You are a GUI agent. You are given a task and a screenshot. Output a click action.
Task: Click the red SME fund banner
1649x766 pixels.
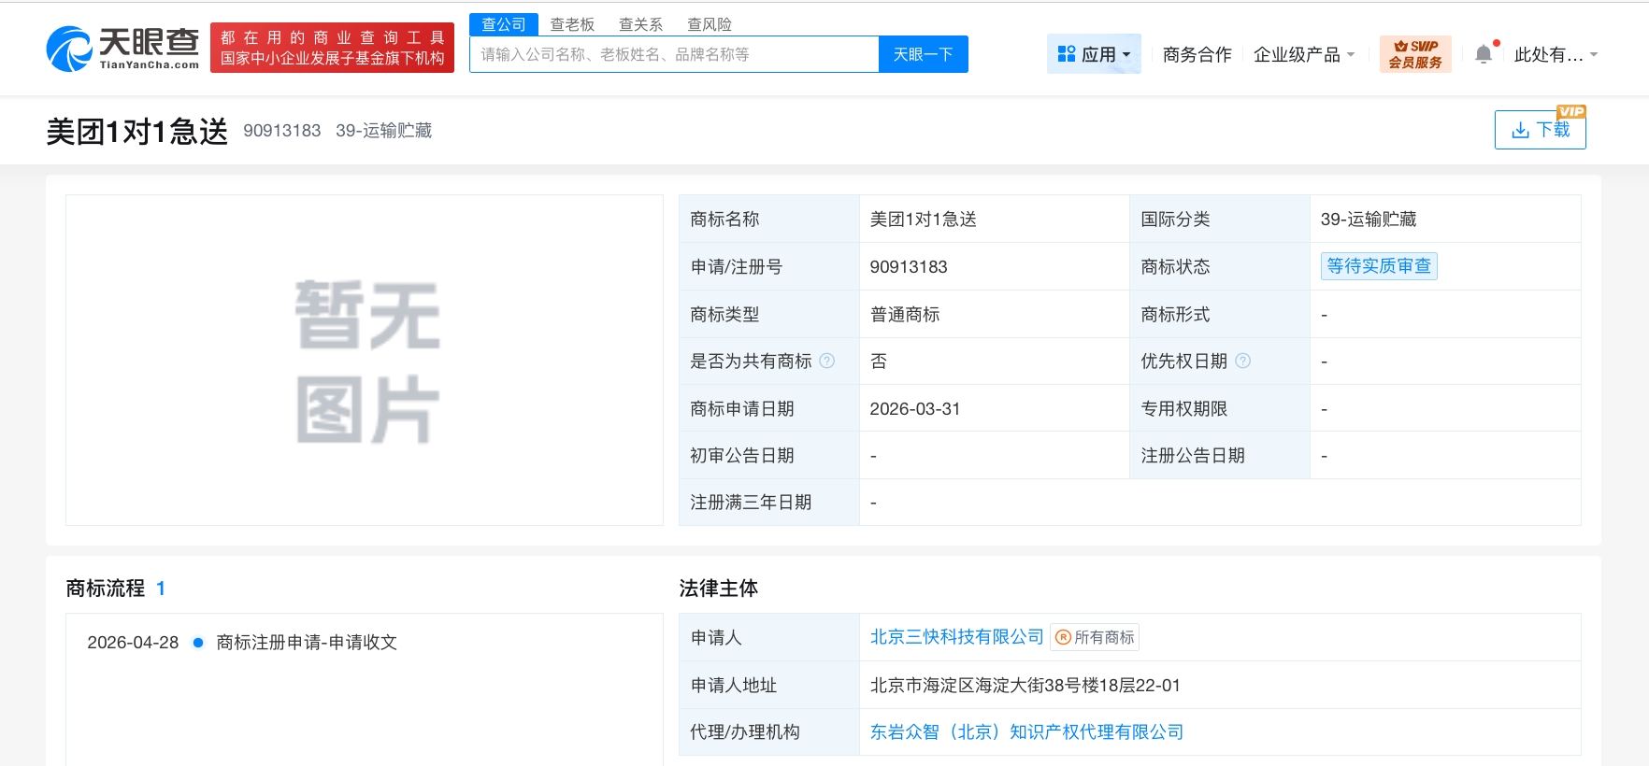332,48
